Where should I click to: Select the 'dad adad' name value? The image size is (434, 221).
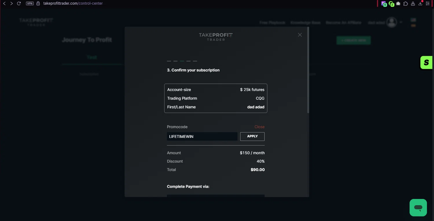point(256,107)
